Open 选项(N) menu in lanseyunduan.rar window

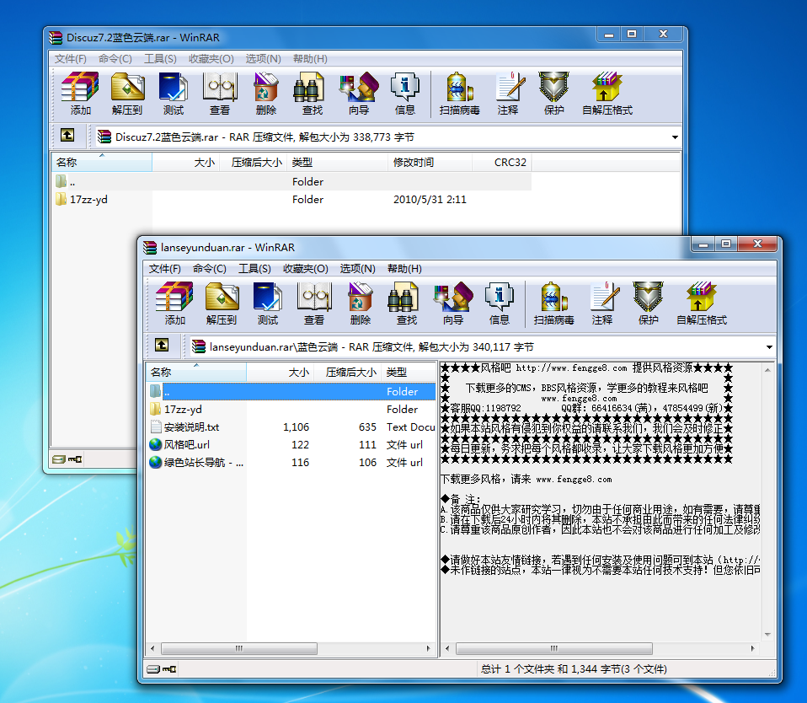pyautogui.click(x=358, y=269)
